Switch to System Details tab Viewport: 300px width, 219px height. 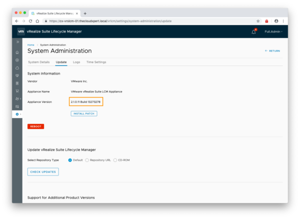click(x=38, y=62)
